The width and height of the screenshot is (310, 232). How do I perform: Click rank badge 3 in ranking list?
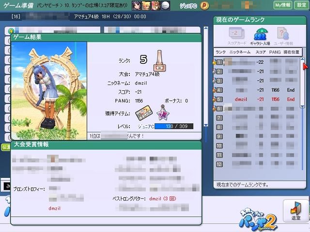(x=218, y=81)
